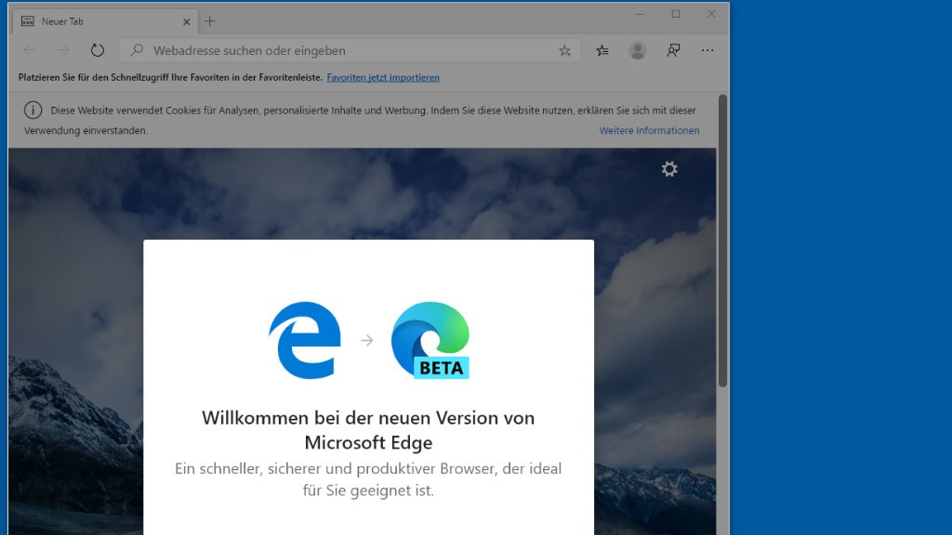
Task: Click the cookie notice text Diese Website verwendet
Action: [360, 120]
